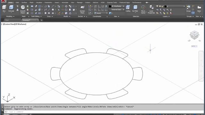The width and height of the screenshot is (205, 115).
Task: Click the command line customize wrench icon
Action: tap(2, 111)
